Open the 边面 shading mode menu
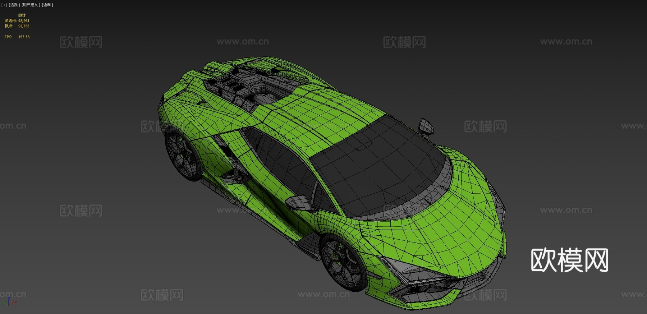Viewport: 647px width, 314px height. [47, 5]
